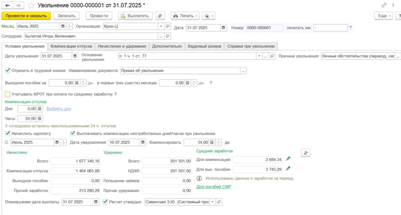Add document to favorites with star icon
Image resolution: width=401 pixels, height=215 pixels.
[x=31, y=5]
